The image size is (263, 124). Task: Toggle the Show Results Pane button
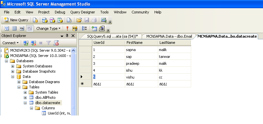[x=30, y=28]
